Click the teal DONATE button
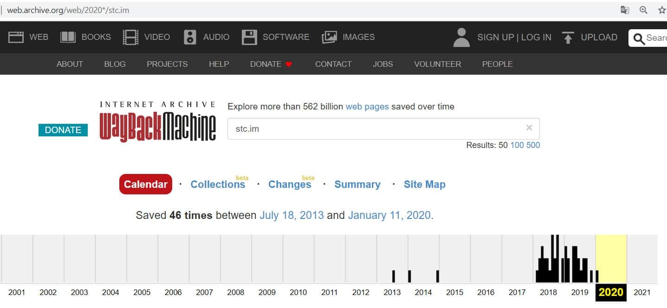This screenshot has width=667, height=308. [x=63, y=130]
